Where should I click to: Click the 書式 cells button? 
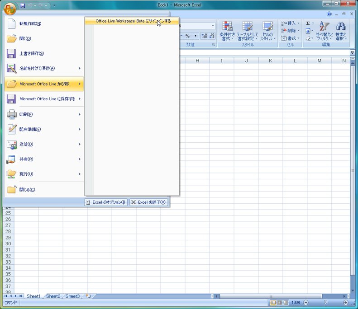coord(290,38)
